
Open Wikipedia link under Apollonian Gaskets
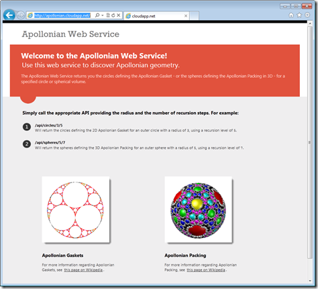(x=83, y=270)
